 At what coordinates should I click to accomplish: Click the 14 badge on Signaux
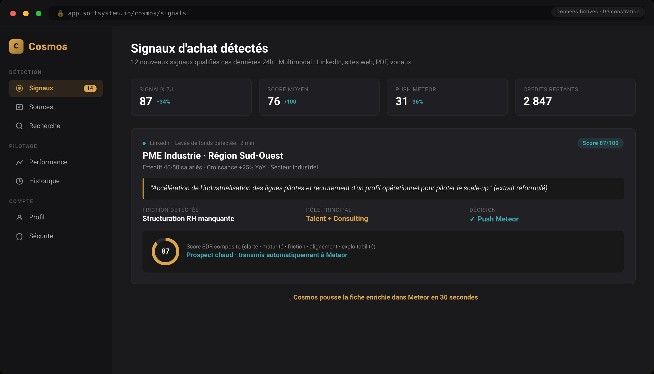[x=90, y=88]
